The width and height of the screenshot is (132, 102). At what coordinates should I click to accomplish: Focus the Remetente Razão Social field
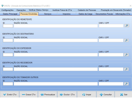[x=56, y=26]
